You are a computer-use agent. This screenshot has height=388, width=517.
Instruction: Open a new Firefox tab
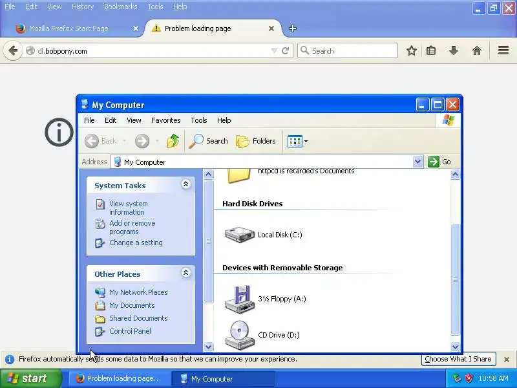(293, 28)
